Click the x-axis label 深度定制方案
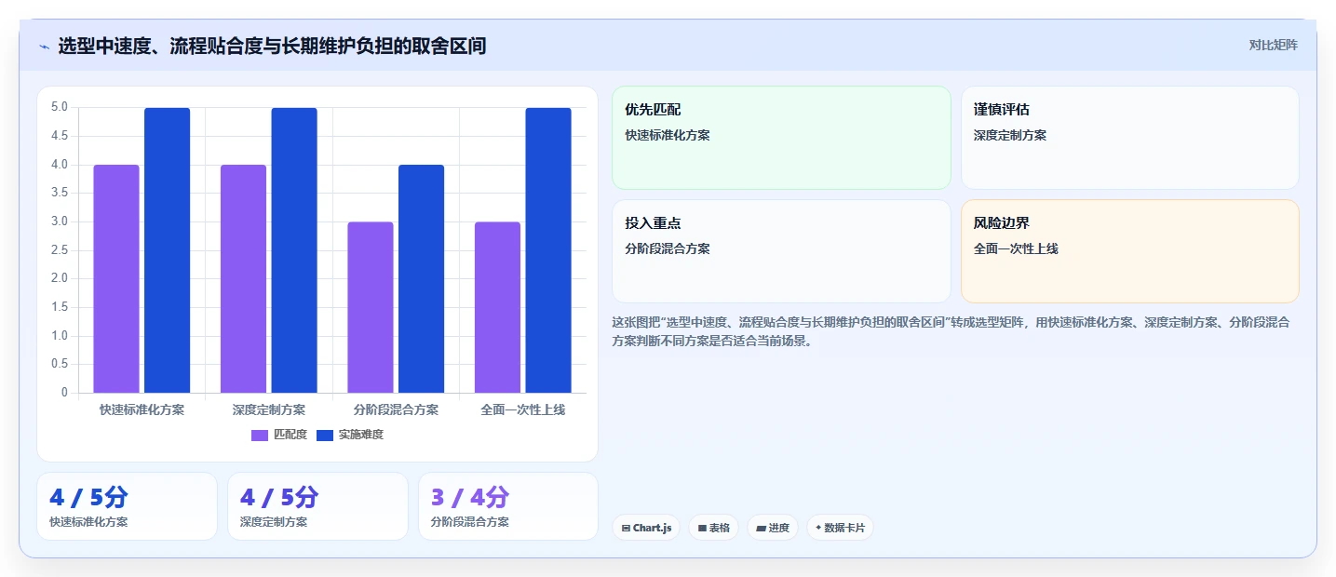 [x=269, y=409]
